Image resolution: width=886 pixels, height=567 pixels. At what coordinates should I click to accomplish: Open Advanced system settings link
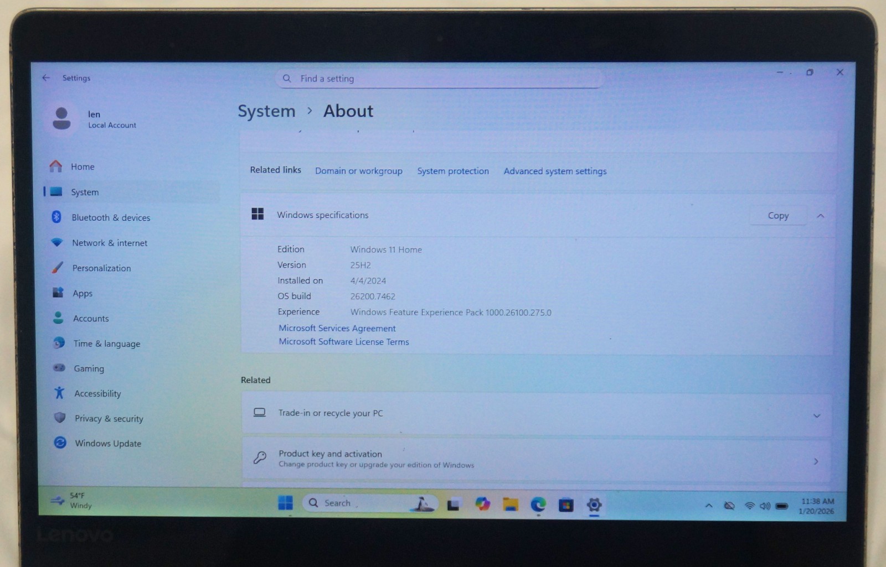point(555,171)
